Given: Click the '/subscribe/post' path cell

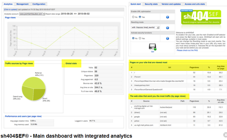Looking at the screenshot, I should coord(166,107).
